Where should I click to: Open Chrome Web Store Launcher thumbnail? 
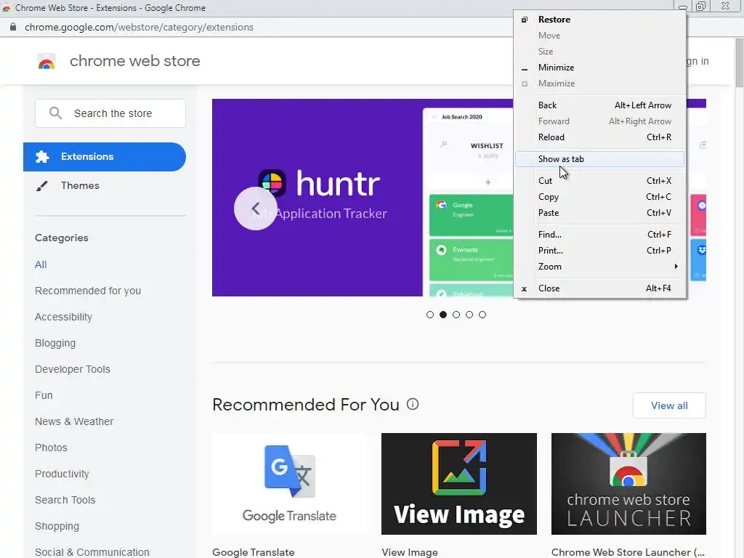coord(628,484)
